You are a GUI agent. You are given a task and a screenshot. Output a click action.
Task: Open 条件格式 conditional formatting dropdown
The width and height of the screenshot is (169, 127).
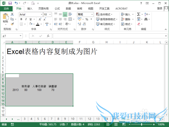point(104,15)
